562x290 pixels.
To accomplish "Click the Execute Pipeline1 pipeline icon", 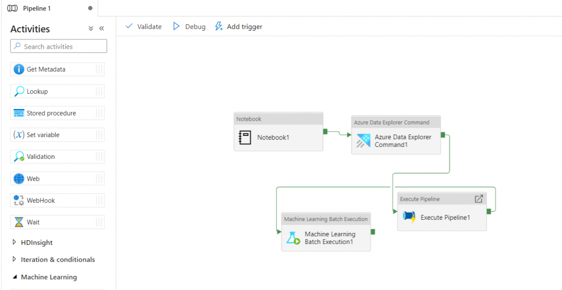I will click(409, 217).
